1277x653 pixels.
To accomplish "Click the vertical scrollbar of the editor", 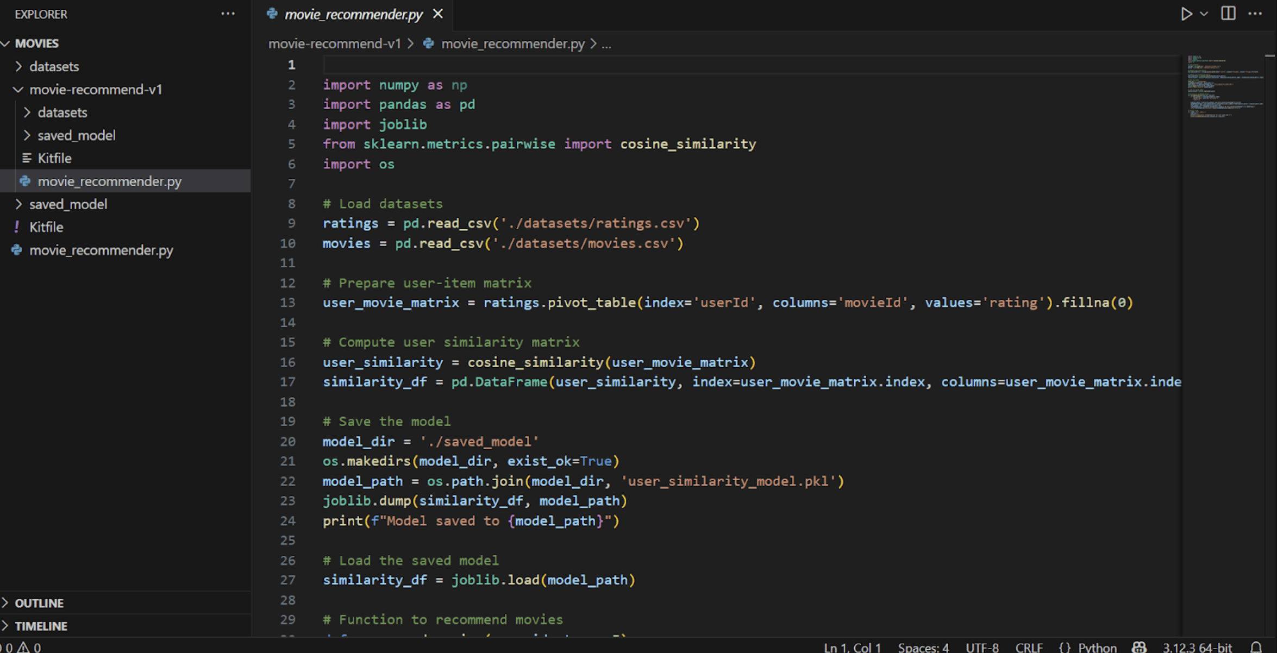I will tap(1270, 345).
